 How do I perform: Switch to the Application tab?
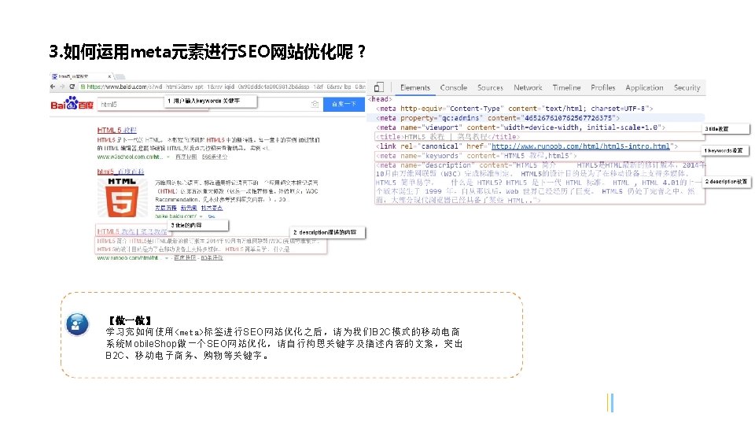[644, 87]
